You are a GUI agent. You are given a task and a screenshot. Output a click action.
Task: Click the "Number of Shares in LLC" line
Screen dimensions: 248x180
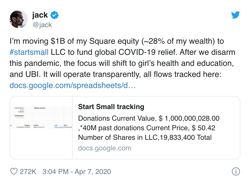(x=145, y=138)
